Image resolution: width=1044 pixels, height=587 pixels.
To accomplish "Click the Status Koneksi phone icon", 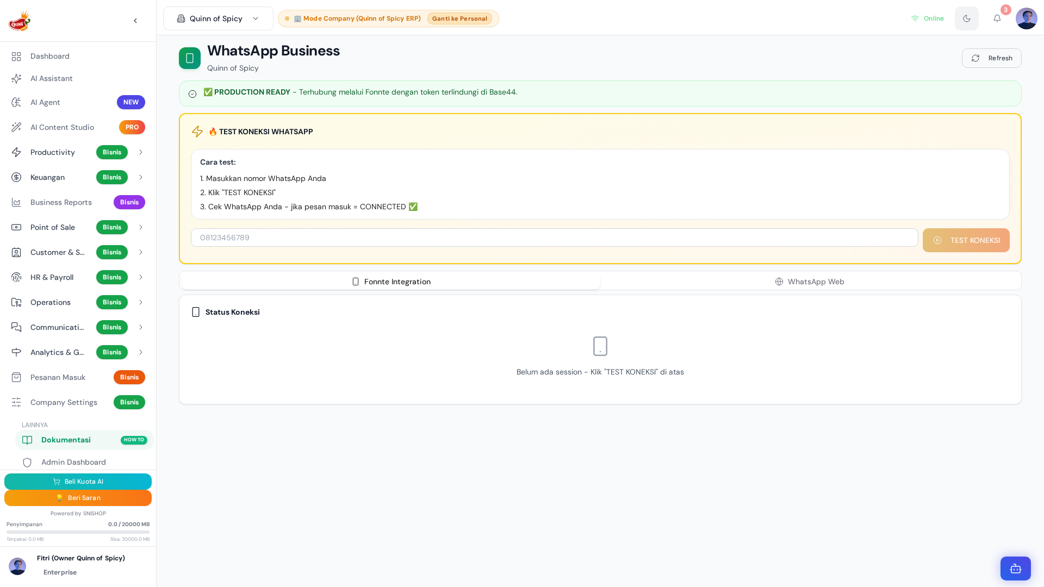I will pos(196,312).
